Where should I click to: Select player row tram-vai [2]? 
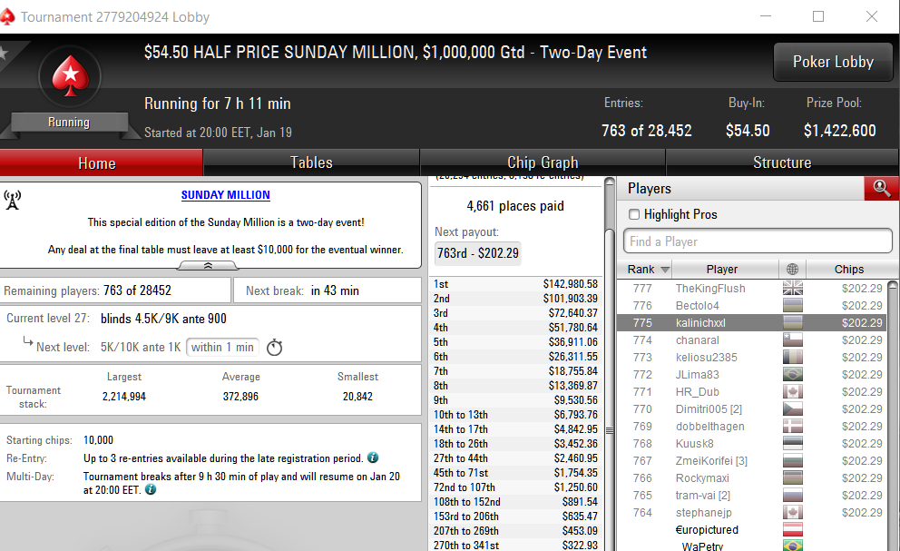tap(751, 496)
